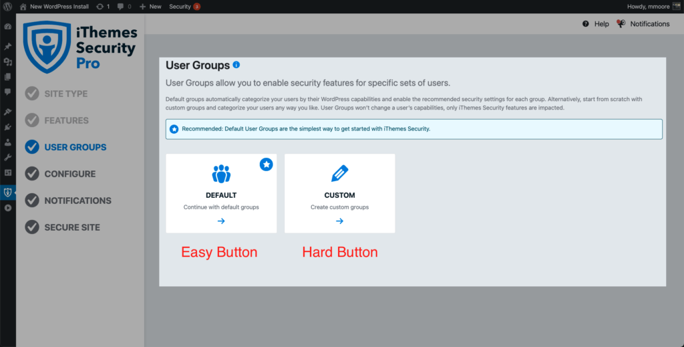The width and height of the screenshot is (684, 347).
Task: Click the Site Type checkmark circle
Action: click(x=32, y=94)
